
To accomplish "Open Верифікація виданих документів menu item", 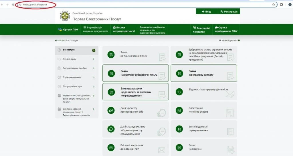I will click(x=95, y=29).
